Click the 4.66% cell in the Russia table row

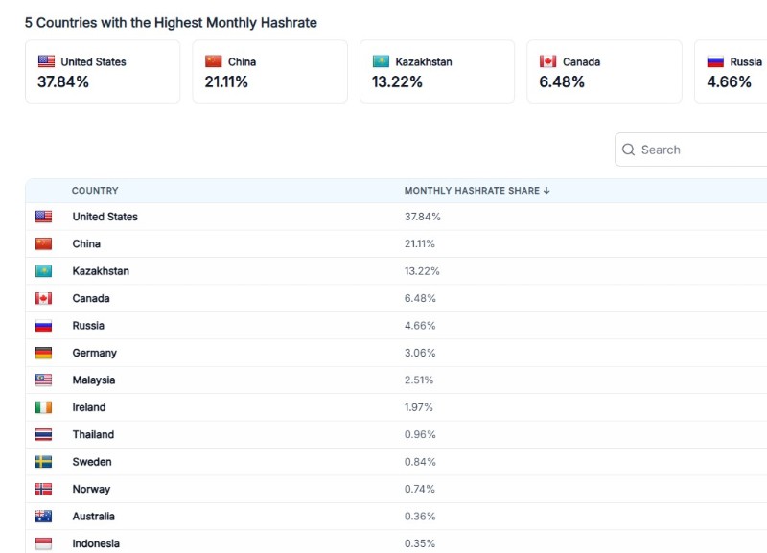click(420, 326)
